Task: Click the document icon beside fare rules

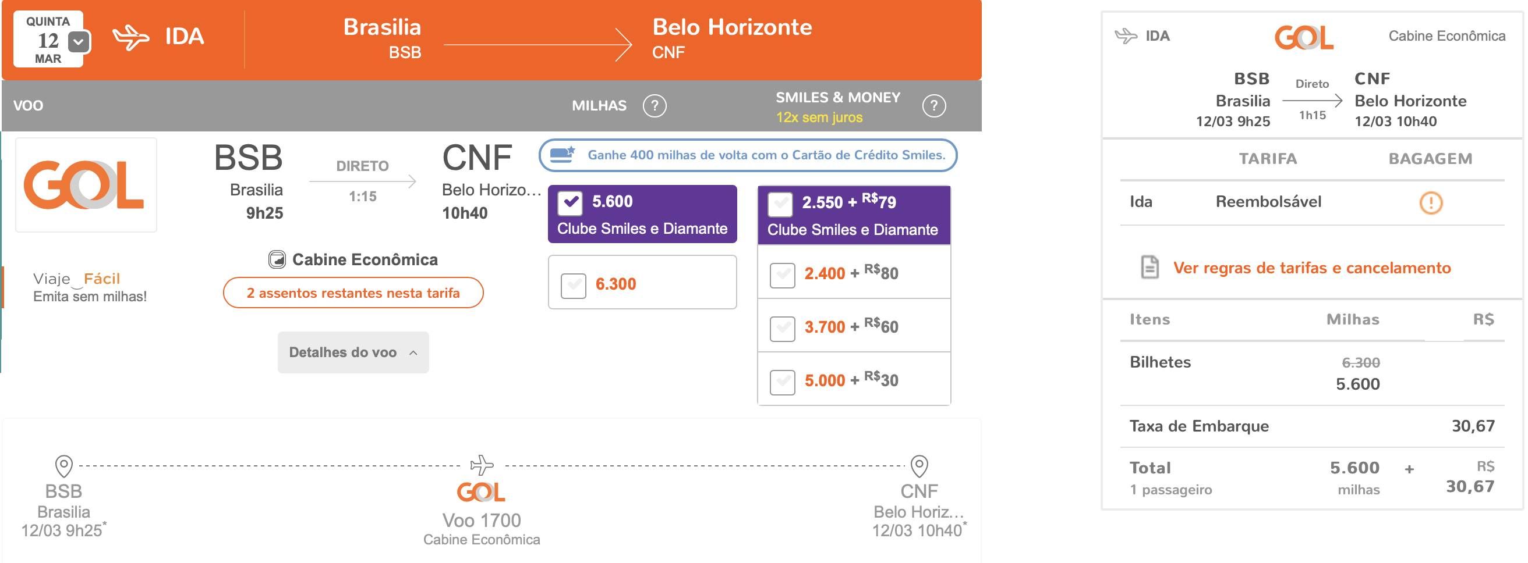Action: (x=1149, y=268)
